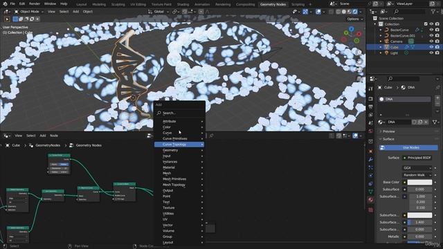Hide Light with the eye icon
The image size is (443, 249).
click(x=431, y=53)
